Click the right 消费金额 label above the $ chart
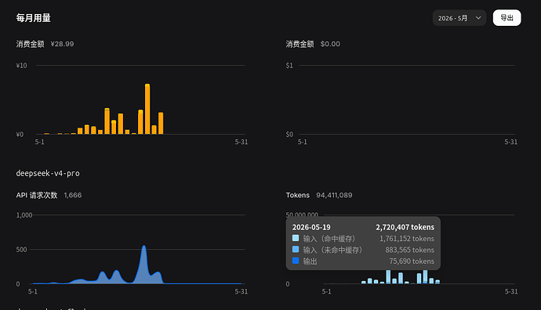541x310 pixels. pos(300,44)
